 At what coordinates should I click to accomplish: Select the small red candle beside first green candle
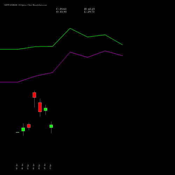click(x=29, y=126)
